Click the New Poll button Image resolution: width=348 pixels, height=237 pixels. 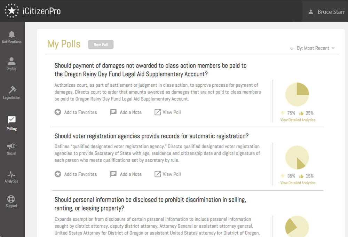click(101, 45)
